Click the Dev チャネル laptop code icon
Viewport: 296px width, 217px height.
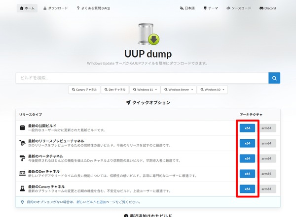[x=23, y=174]
